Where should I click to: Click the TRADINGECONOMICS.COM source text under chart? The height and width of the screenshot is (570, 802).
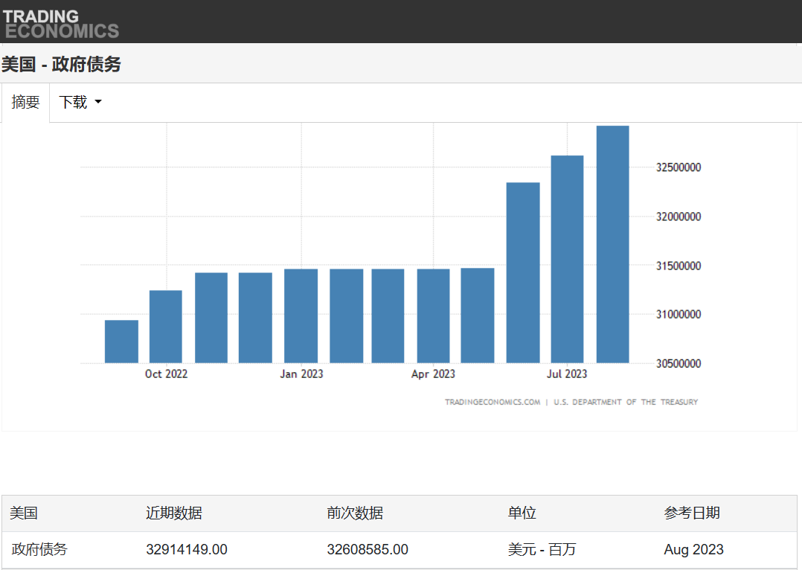pyautogui.click(x=493, y=402)
